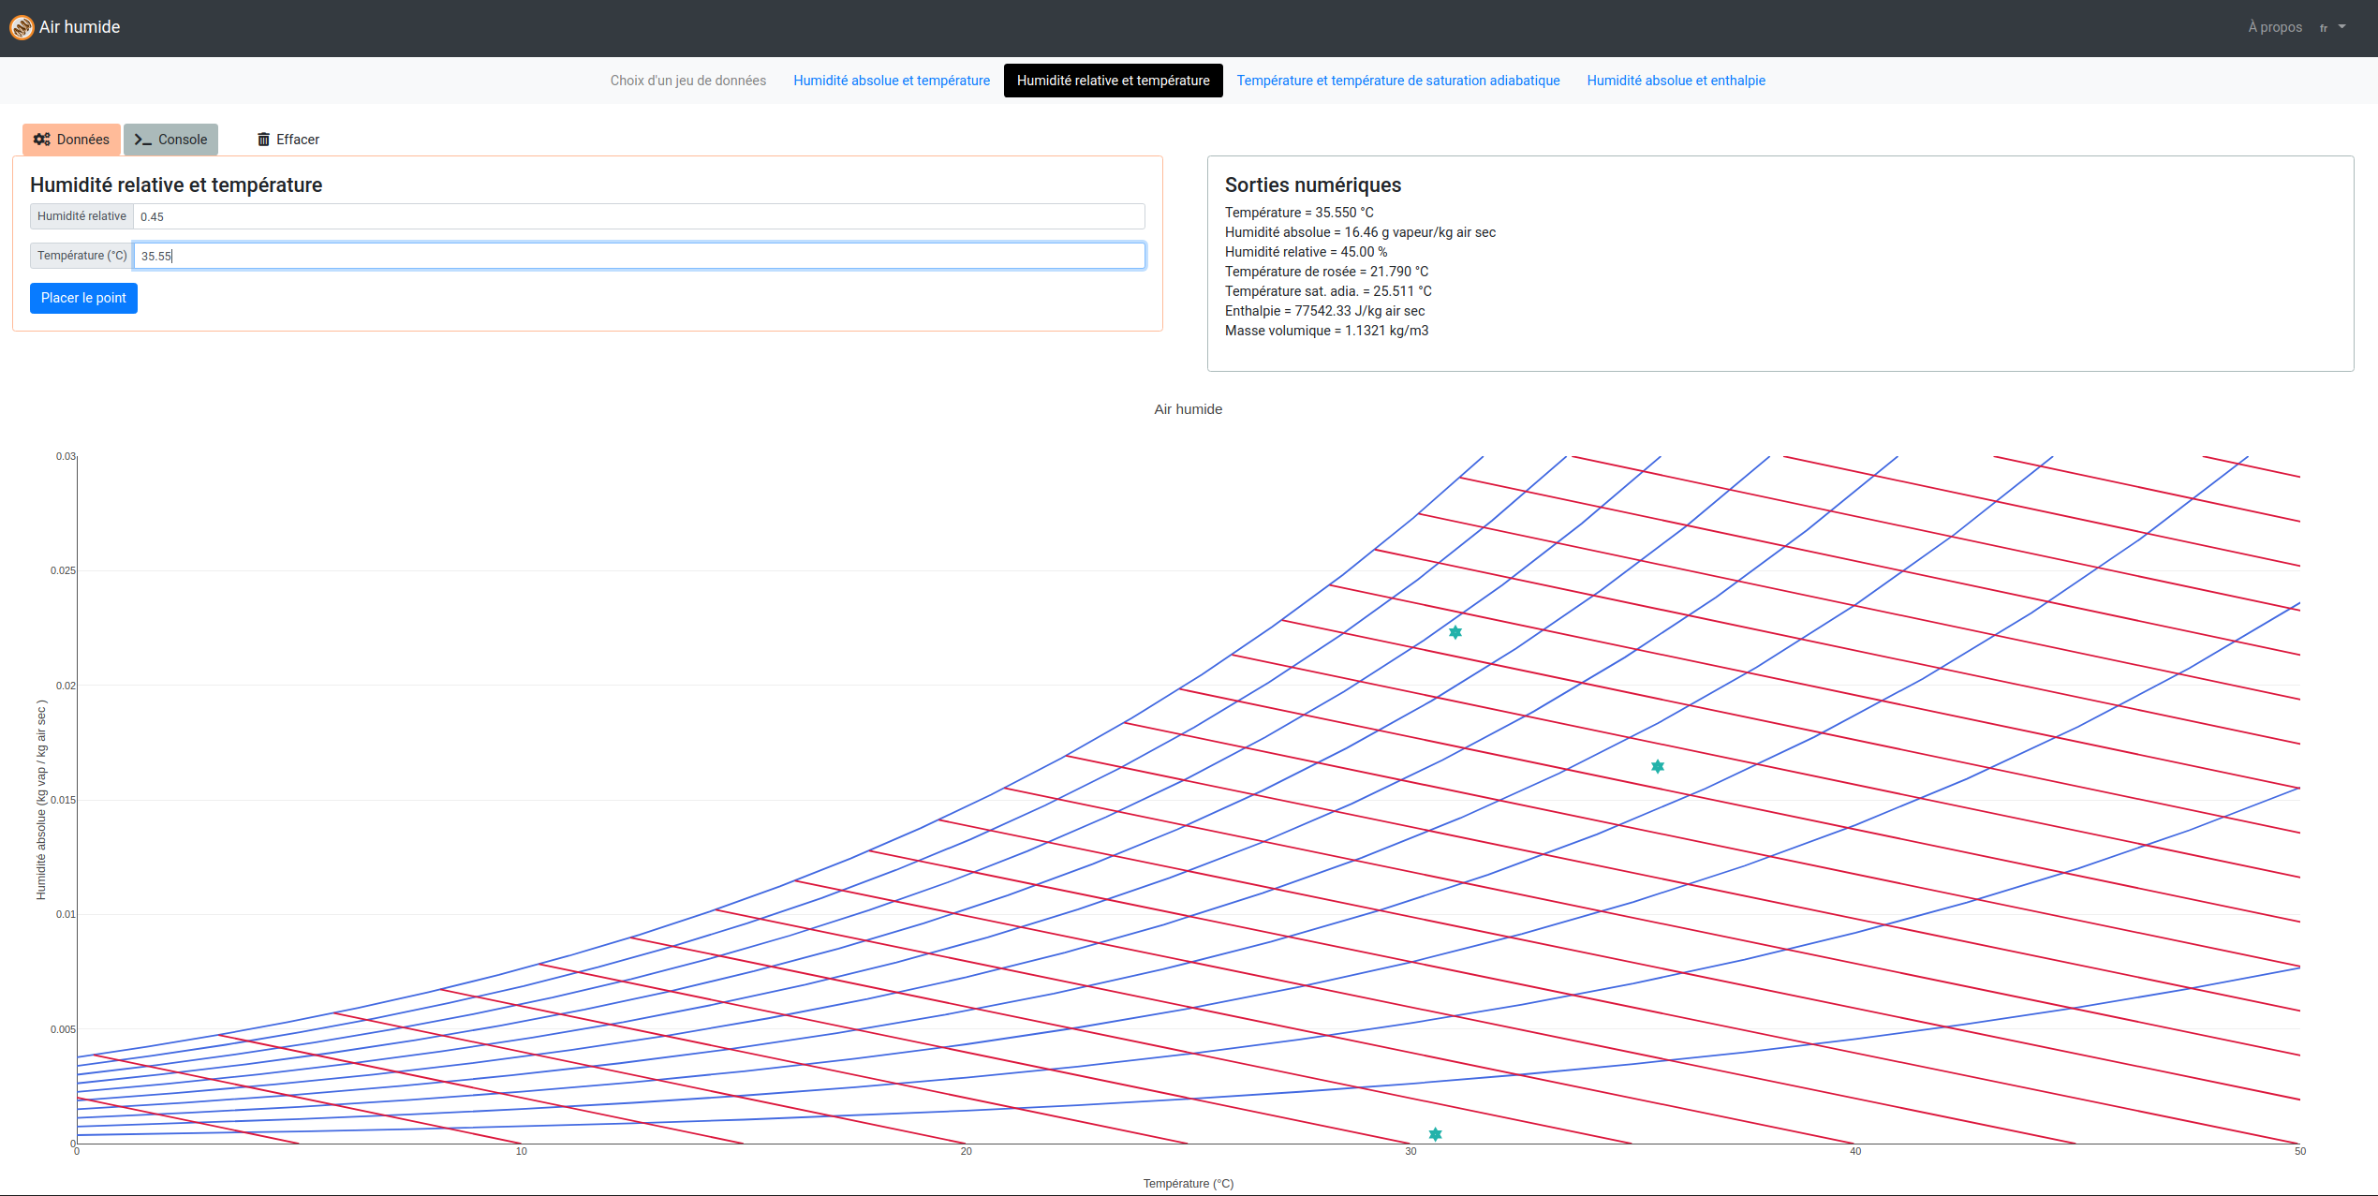Select Humidité relative et température tab
The image size is (2378, 1196).
pyautogui.click(x=1114, y=81)
